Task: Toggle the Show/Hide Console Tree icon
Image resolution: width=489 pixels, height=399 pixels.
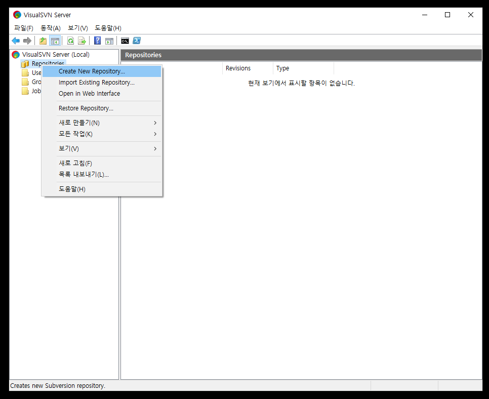Action: 55,41
